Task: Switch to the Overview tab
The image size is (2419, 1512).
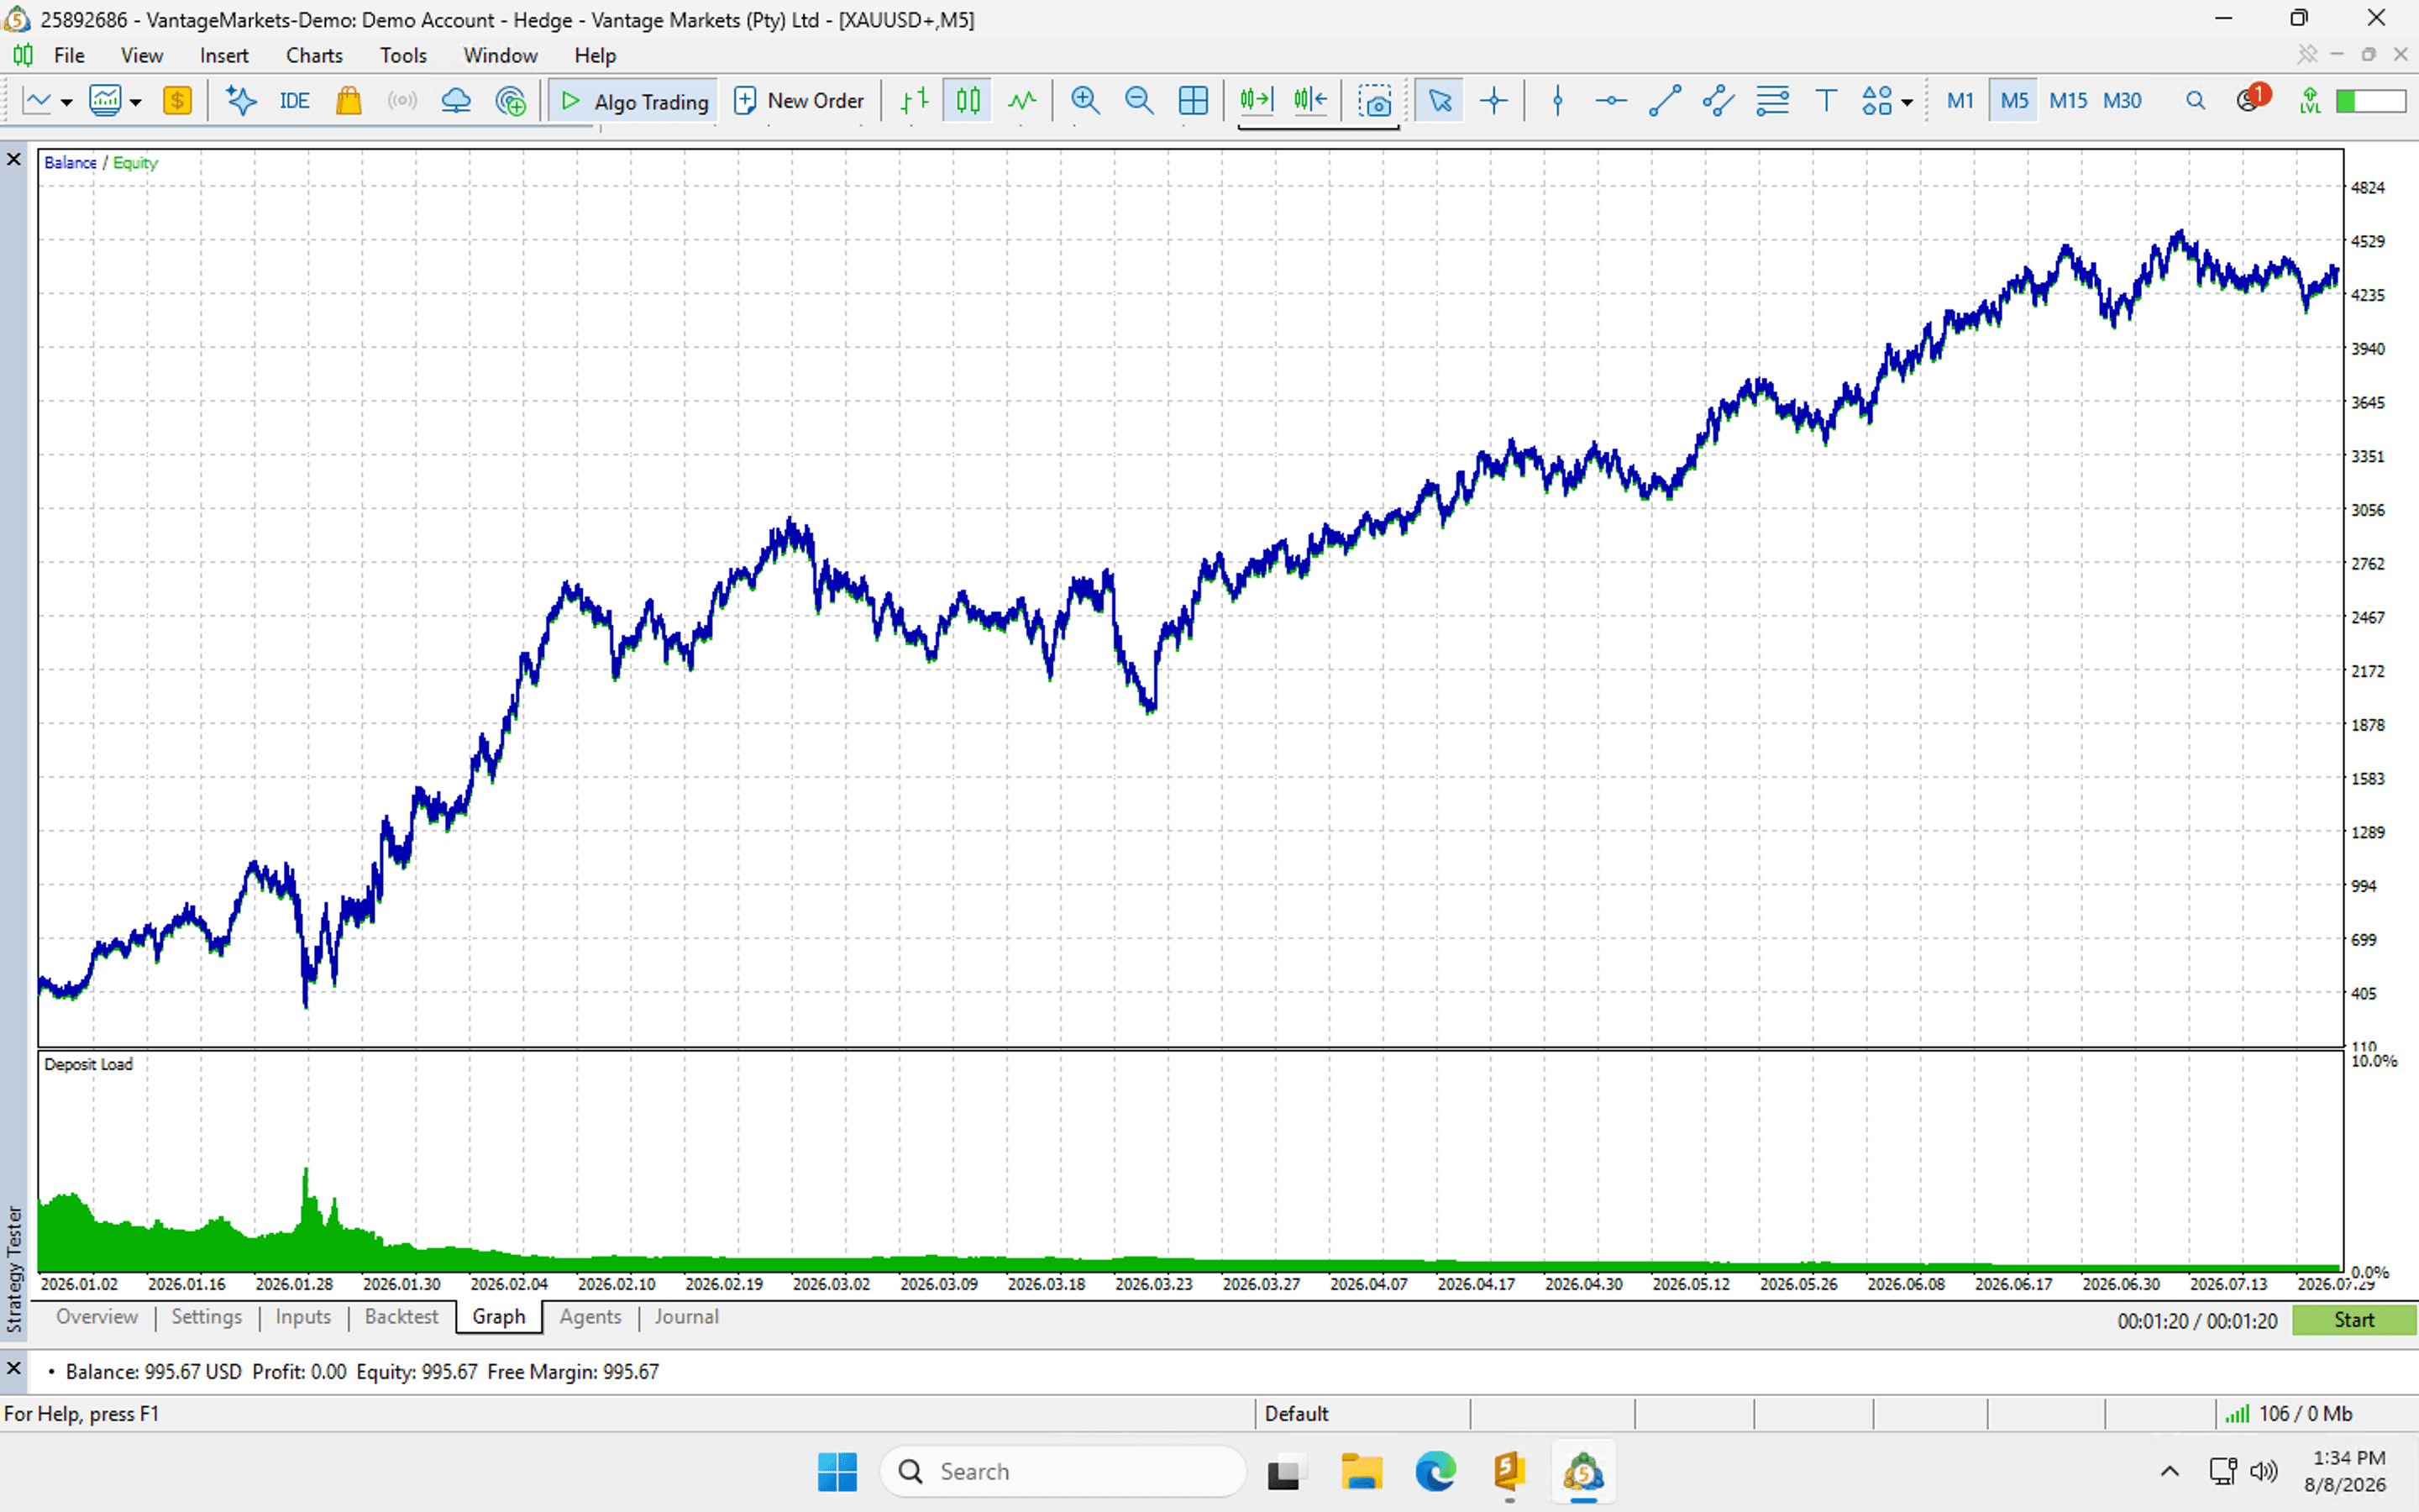Action: coord(97,1317)
